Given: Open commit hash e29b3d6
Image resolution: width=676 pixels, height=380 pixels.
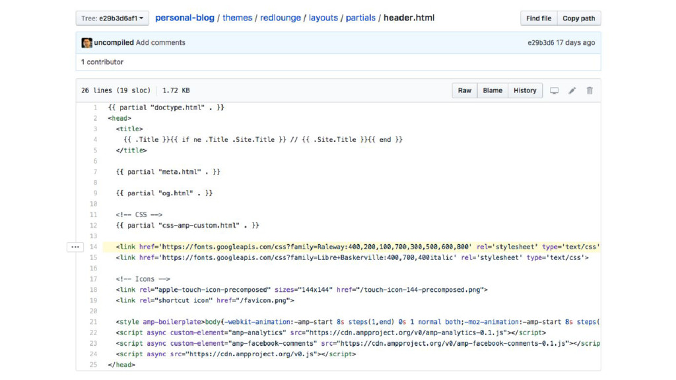Looking at the screenshot, I should click(541, 43).
